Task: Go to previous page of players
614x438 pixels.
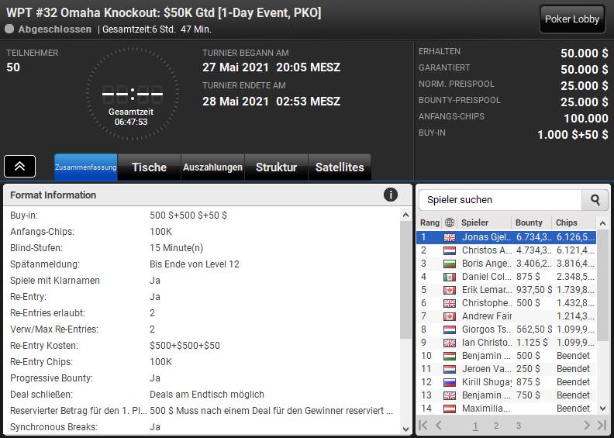Action: click(x=439, y=426)
